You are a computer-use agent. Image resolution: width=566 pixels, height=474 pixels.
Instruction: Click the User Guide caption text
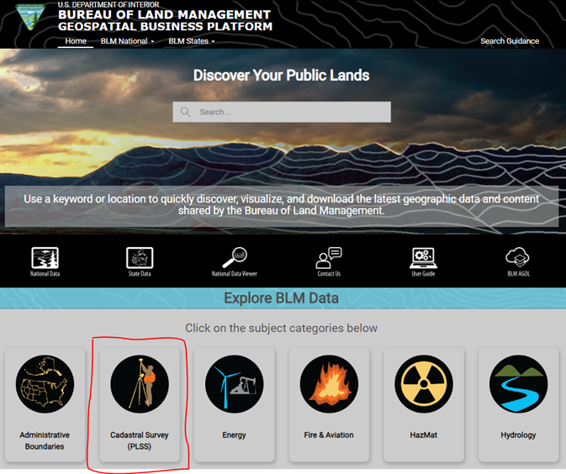[x=423, y=274]
